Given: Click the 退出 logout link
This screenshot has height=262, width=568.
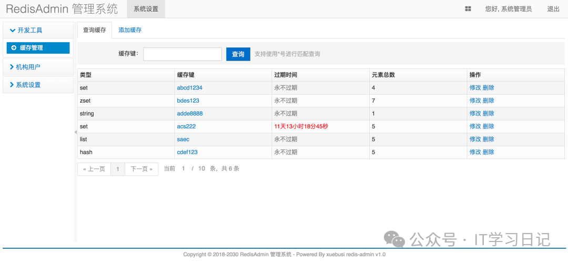Looking at the screenshot, I should [x=553, y=9].
